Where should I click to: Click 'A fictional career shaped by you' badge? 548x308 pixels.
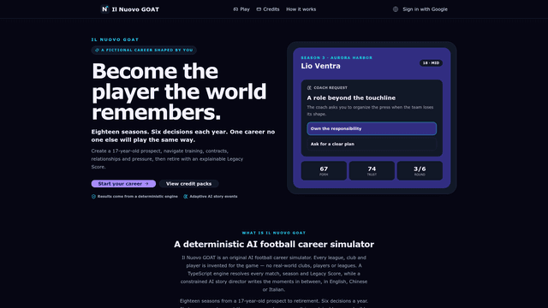pos(144,50)
